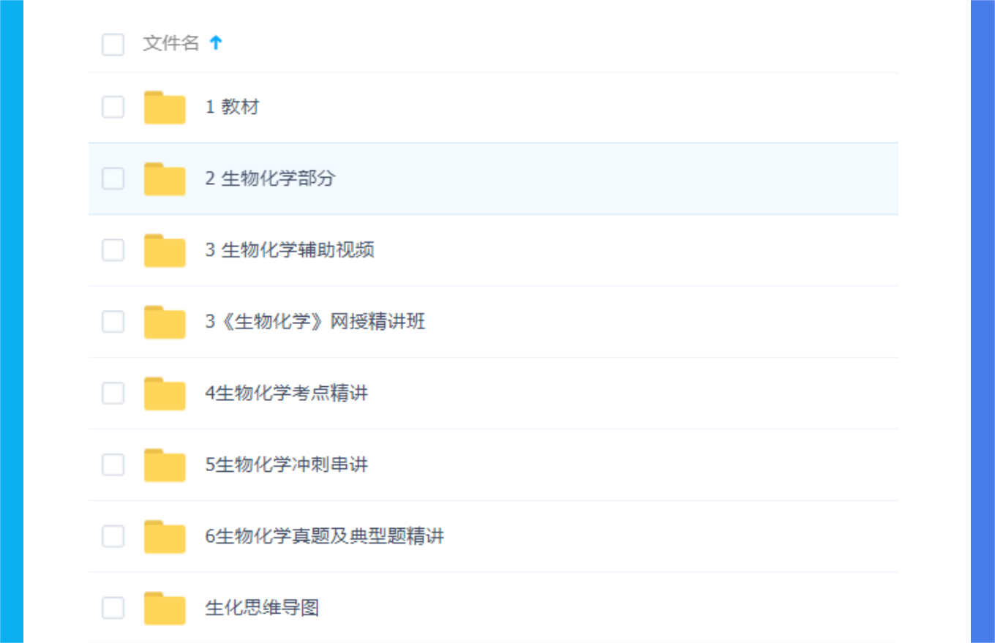Open folder icon for 4生物化学考点精讲
Viewport: 995px width, 643px height.
point(165,394)
